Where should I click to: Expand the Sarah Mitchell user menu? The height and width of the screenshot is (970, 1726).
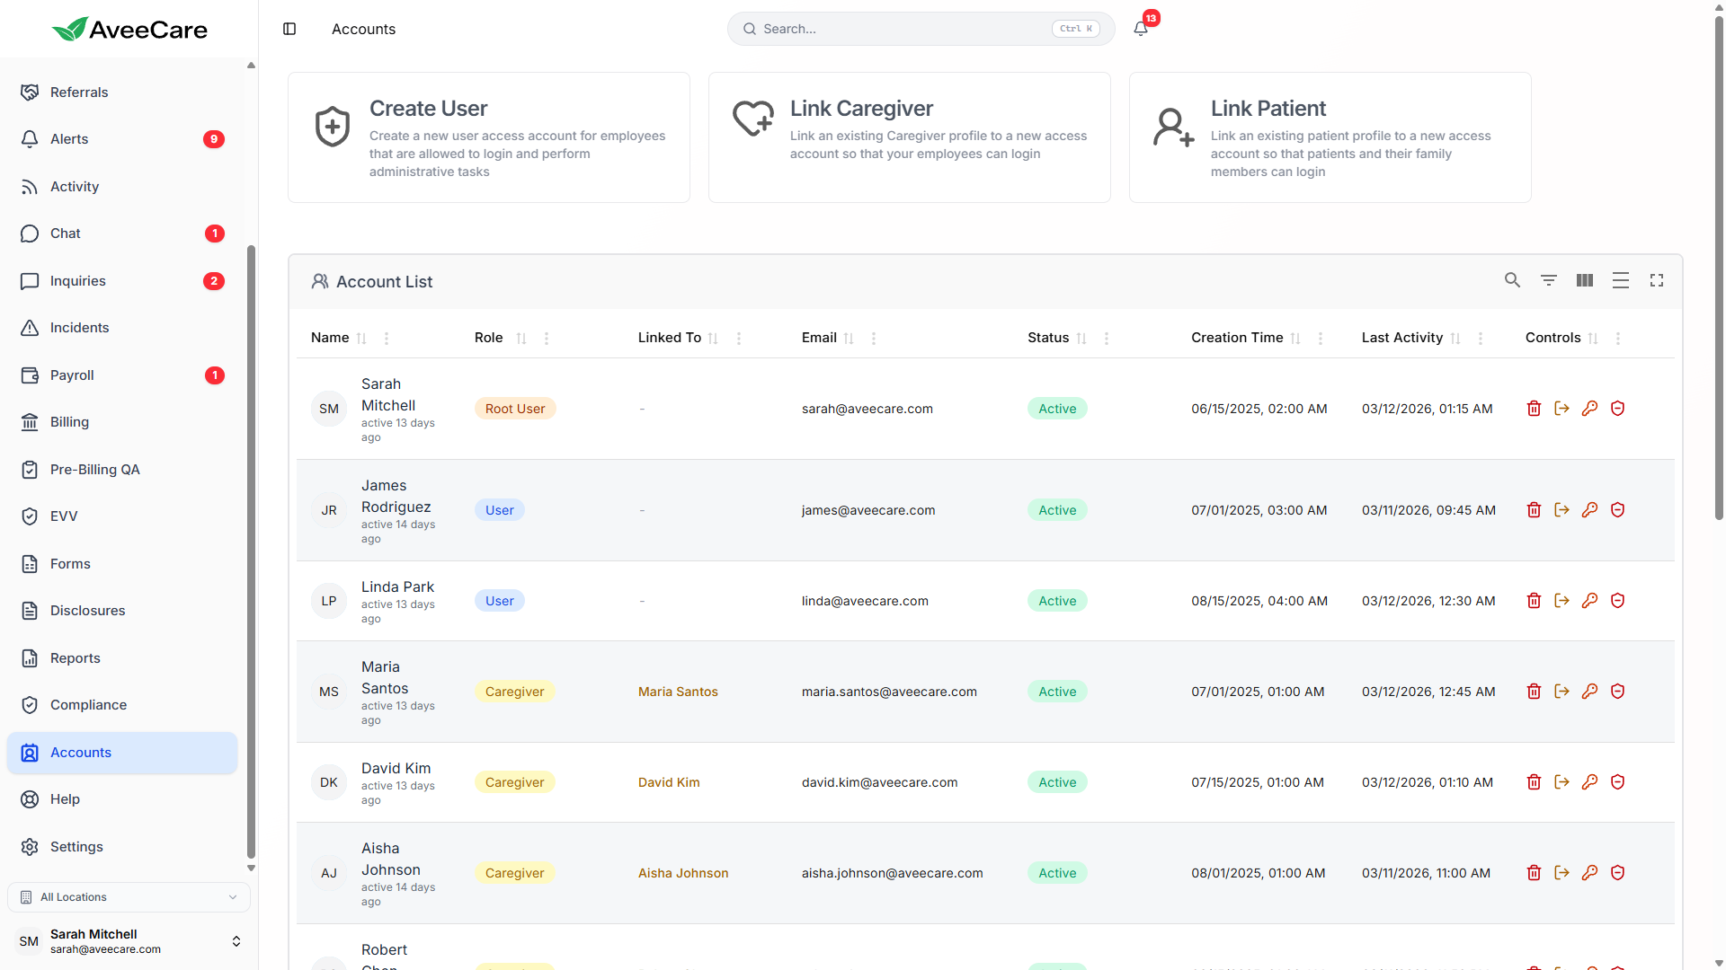click(236, 941)
